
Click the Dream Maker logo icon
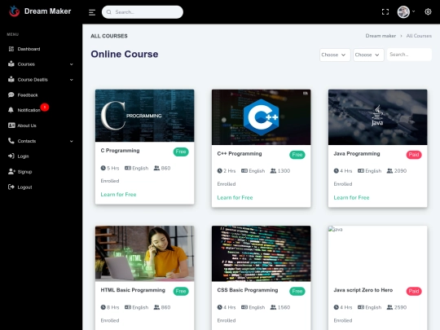[x=14, y=11]
